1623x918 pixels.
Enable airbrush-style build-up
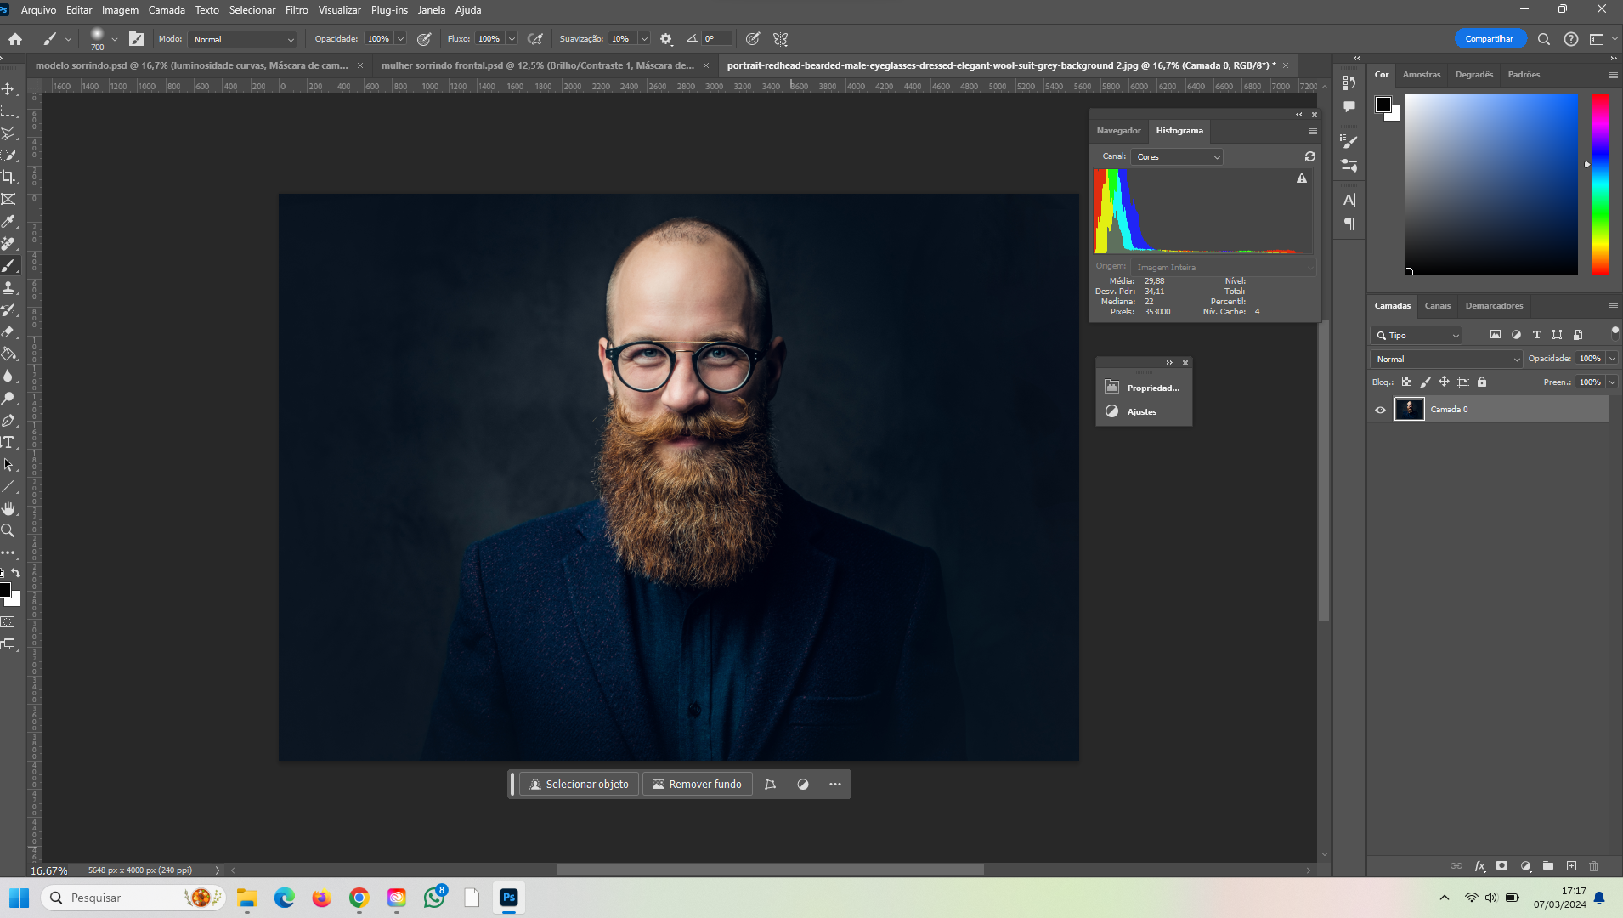535,39
